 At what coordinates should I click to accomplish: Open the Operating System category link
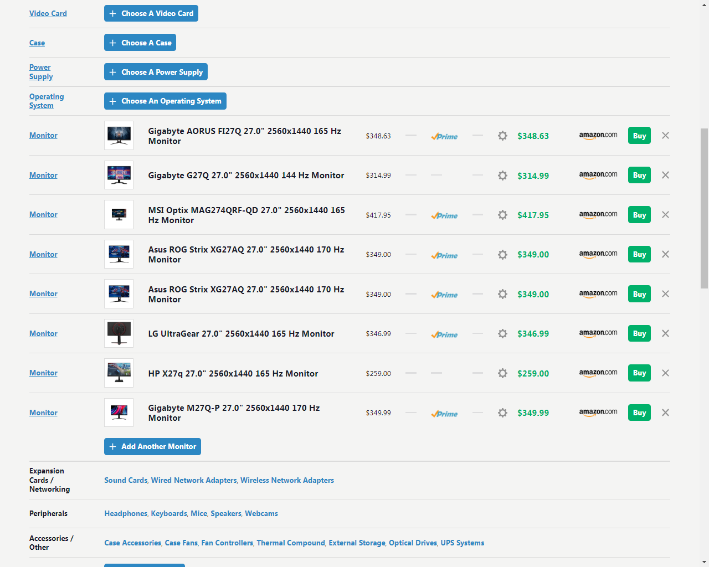tap(46, 101)
